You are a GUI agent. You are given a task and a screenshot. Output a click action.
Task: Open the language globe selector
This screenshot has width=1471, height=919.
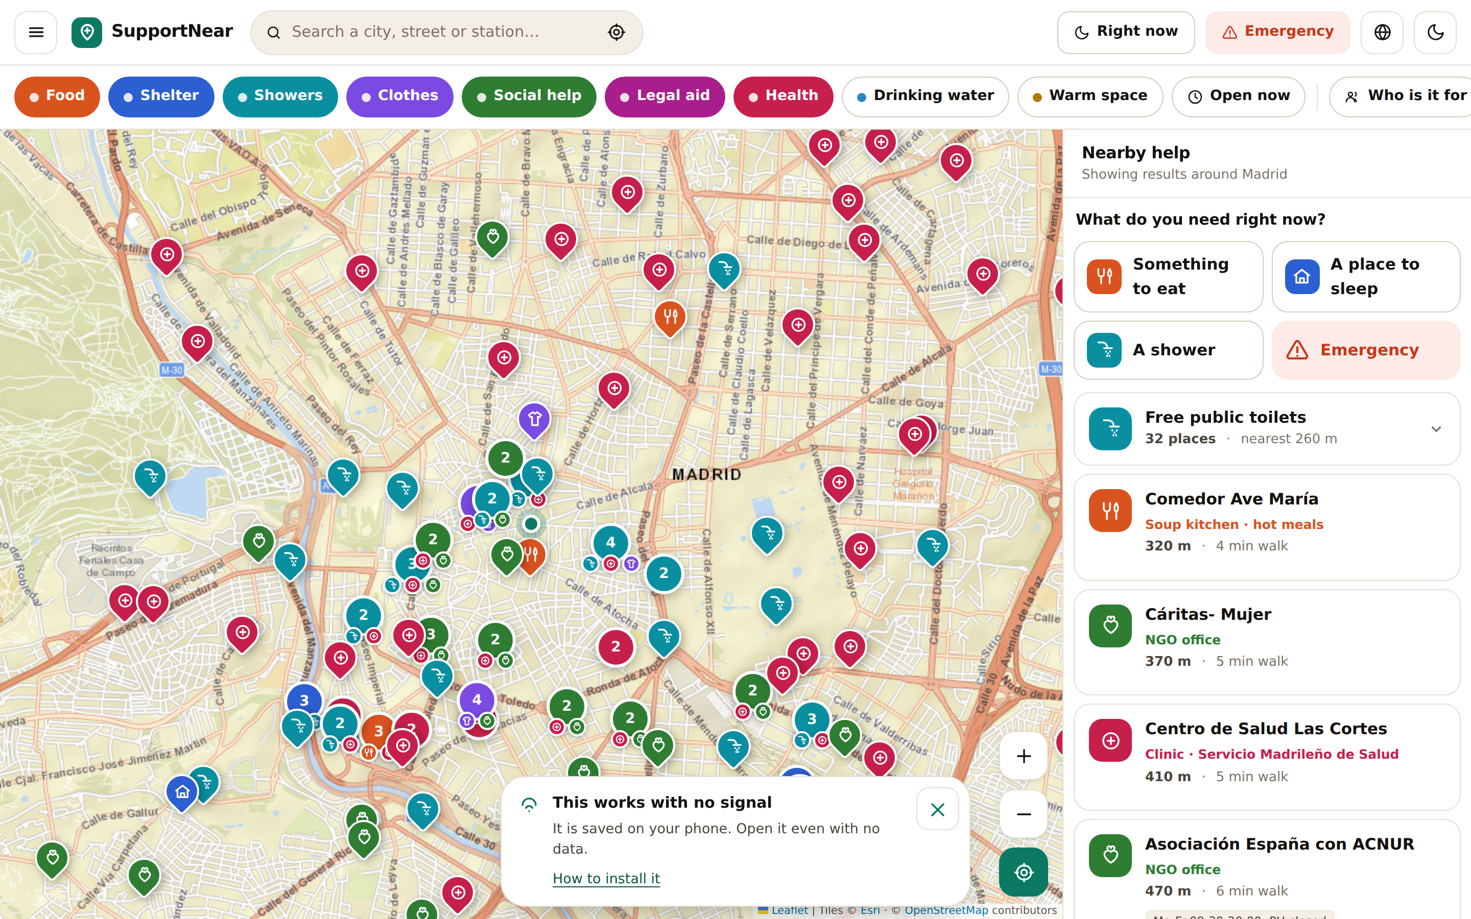tap(1382, 32)
